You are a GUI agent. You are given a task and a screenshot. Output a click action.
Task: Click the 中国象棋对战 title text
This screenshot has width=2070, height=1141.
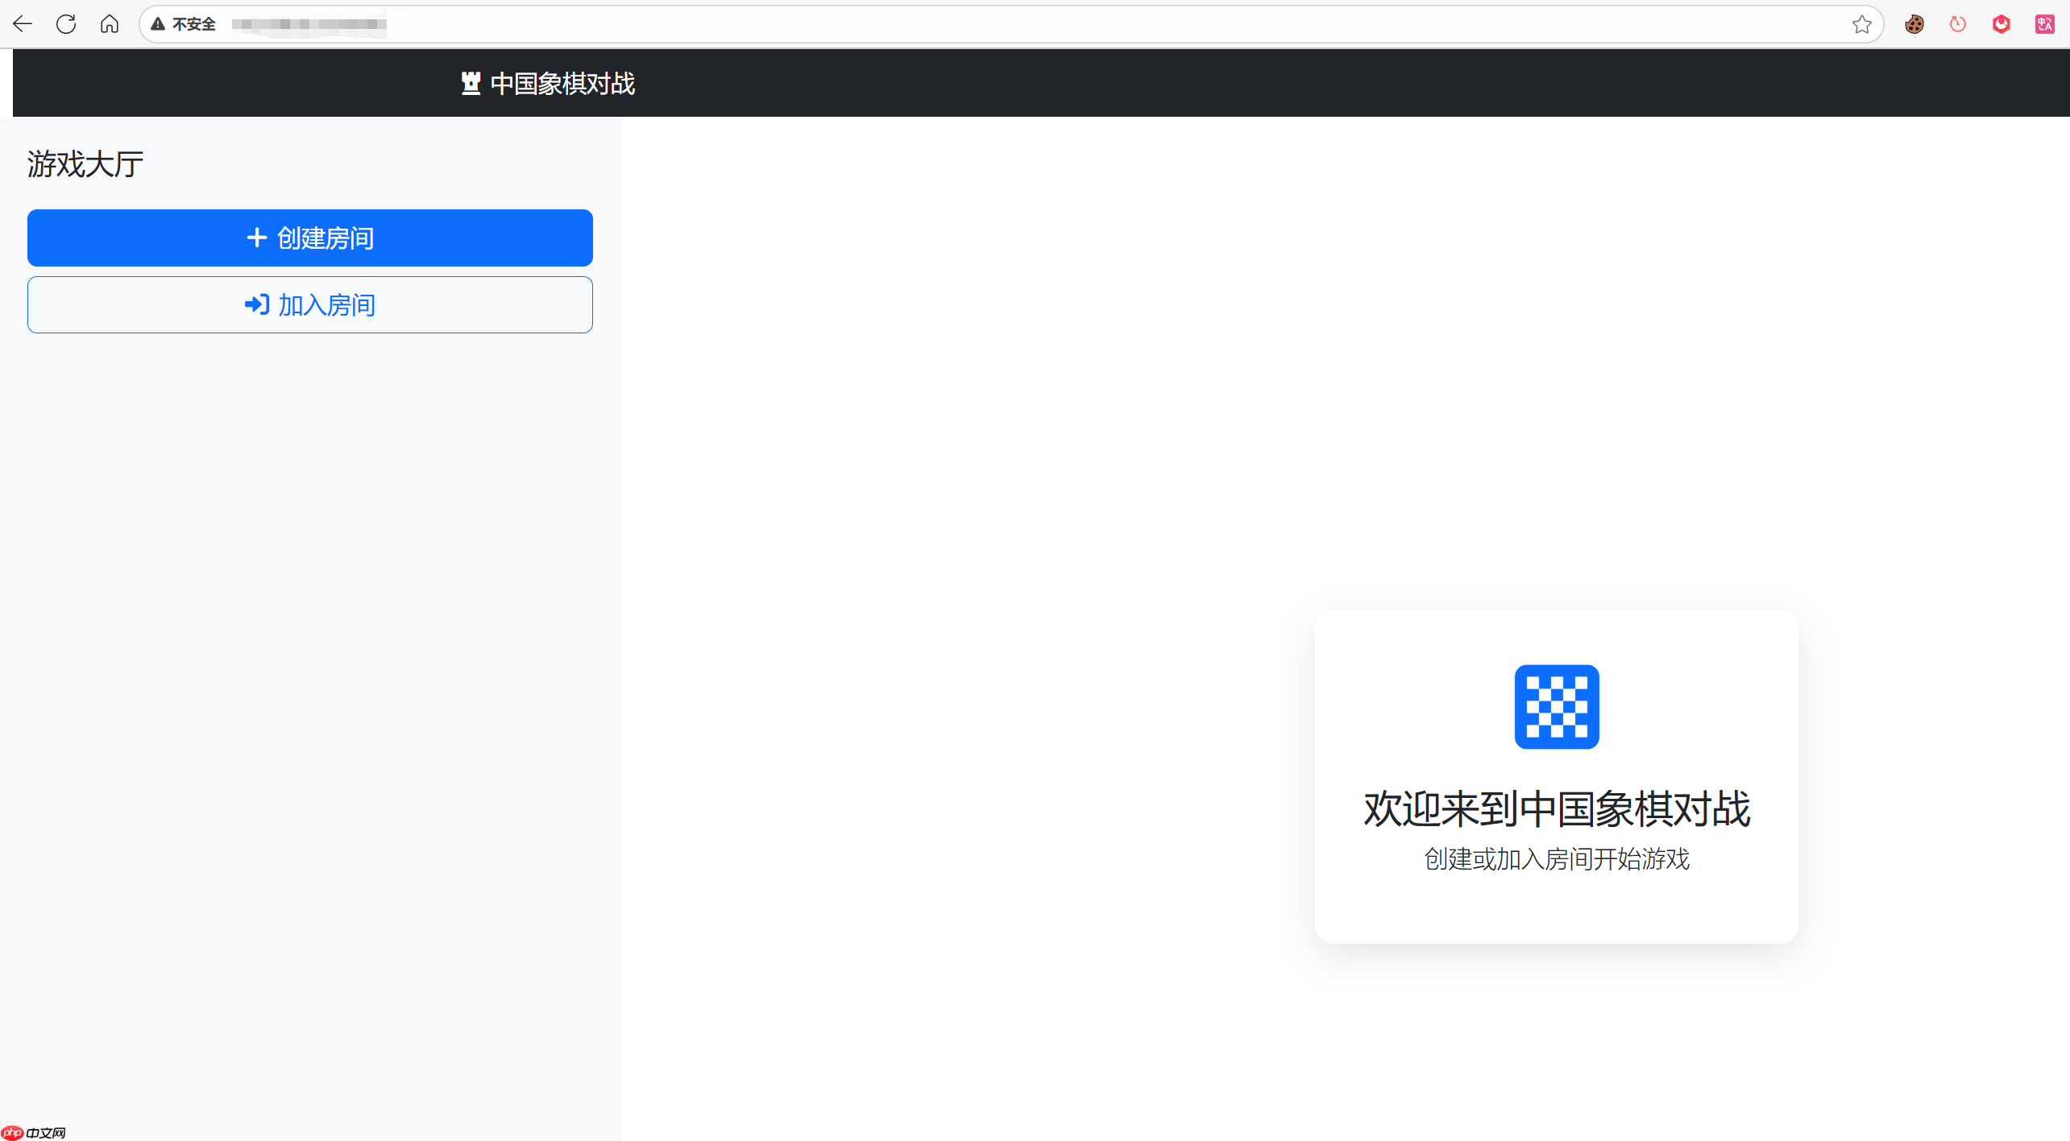coord(562,82)
